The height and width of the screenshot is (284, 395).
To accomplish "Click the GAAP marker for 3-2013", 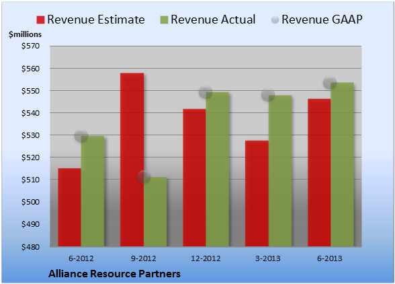I will point(268,95).
